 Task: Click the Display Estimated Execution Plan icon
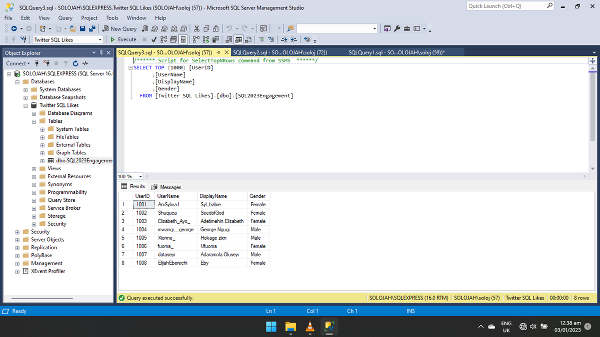pos(163,39)
